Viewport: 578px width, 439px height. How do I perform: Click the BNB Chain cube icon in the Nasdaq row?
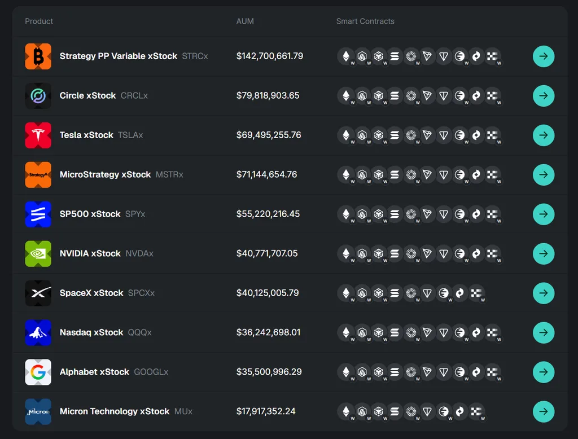pos(378,332)
